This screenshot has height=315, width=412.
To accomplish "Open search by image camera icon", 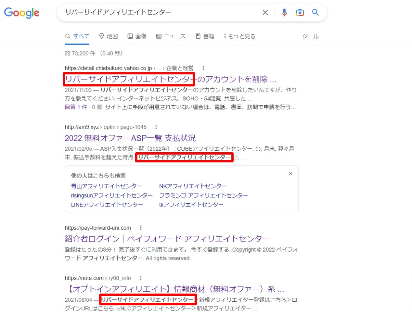I will point(300,12).
